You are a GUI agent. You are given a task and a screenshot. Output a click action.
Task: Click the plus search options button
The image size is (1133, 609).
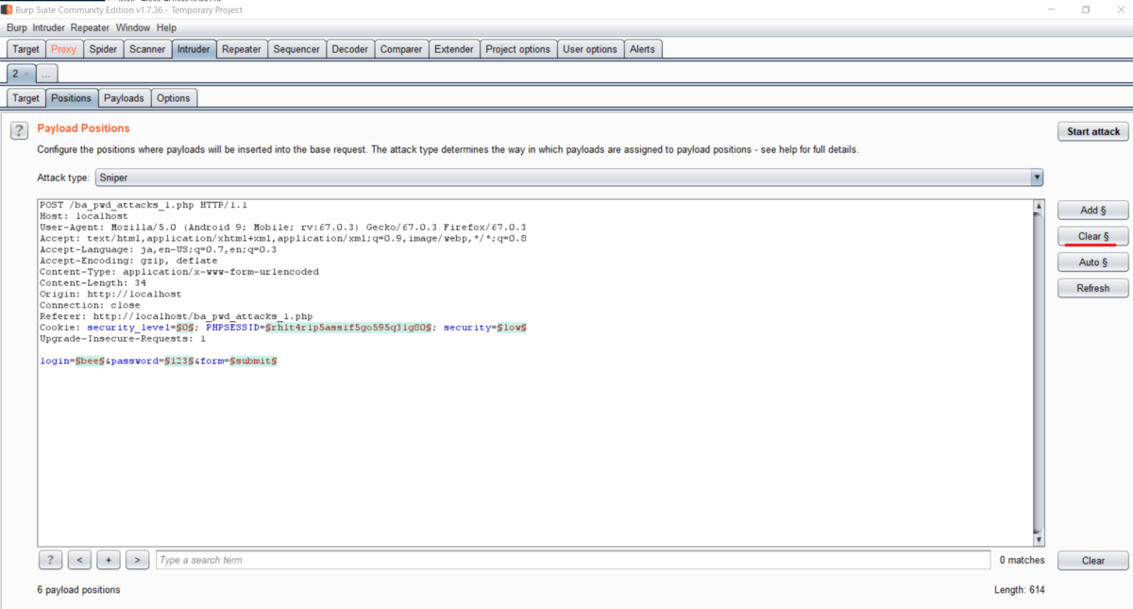(x=109, y=560)
